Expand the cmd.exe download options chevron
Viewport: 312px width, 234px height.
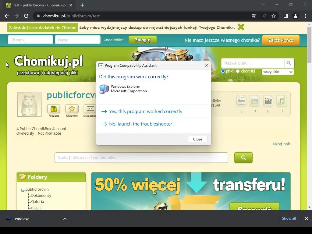(x=65, y=219)
